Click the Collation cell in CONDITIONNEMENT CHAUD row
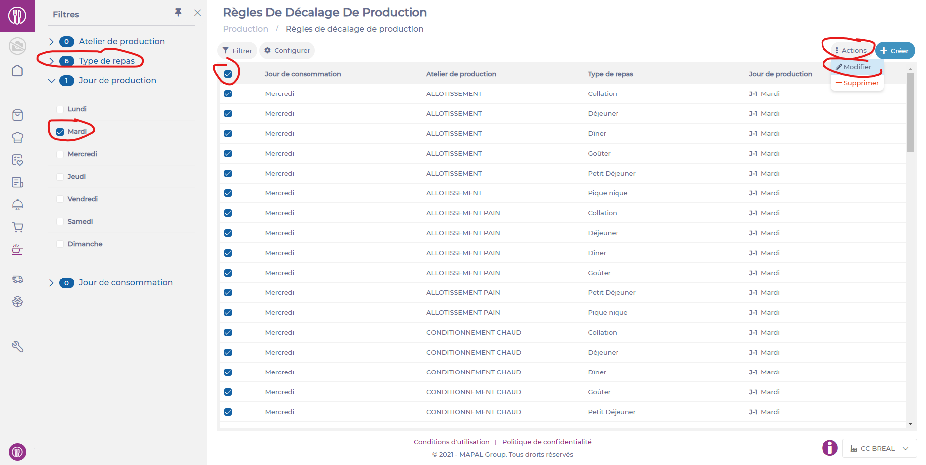926x465 pixels. [602, 332]
